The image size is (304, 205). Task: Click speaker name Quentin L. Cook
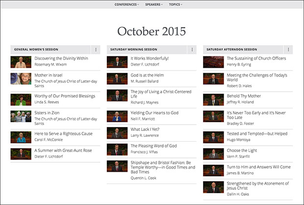coord(144,178)
